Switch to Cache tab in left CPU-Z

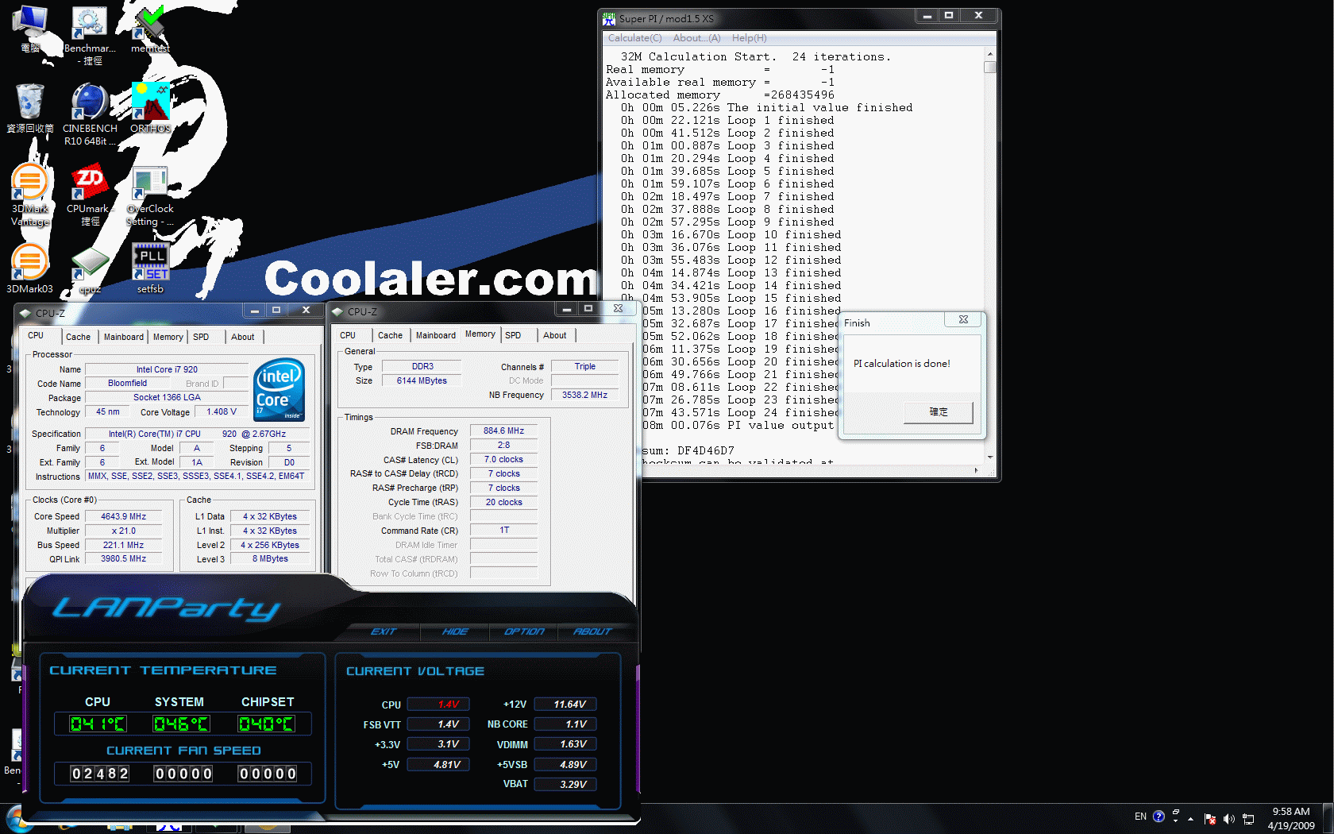pos(78,337)
